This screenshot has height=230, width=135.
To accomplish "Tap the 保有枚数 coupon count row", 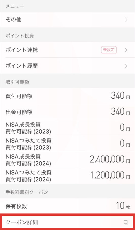I will (x=67, y=206).
